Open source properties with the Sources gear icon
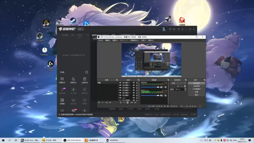Screen dimensions: 254x143 [x=128, y=102]
